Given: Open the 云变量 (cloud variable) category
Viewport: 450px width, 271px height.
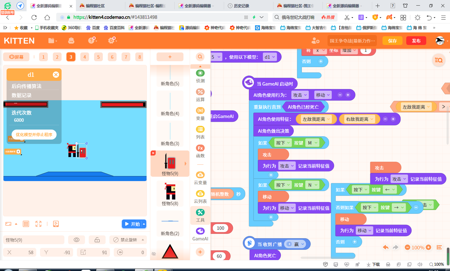Looking at the screenshot, I should coord(200,178).
